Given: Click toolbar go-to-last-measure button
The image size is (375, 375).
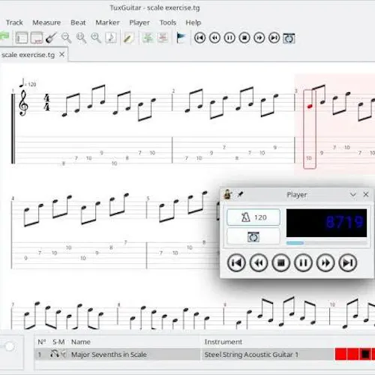Looking at the screenshot, I should tap(274, 38).
